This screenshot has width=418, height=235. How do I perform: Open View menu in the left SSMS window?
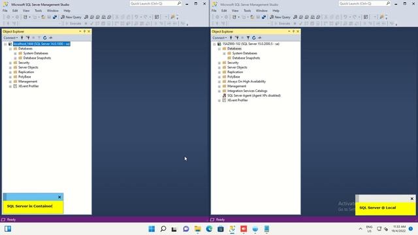click(26, 10)
